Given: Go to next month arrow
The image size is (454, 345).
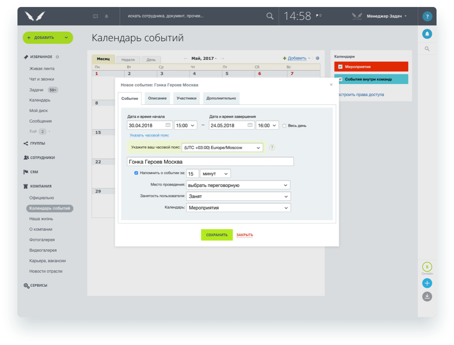Looking at the screenshot, I should click(222, 59).
